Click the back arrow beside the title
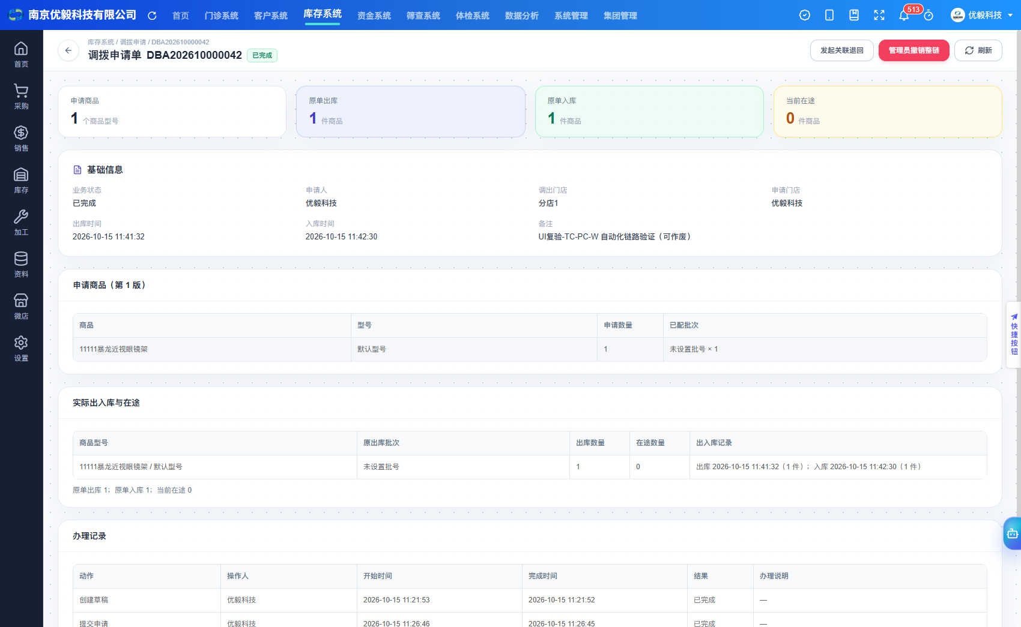 pos(68,50)
